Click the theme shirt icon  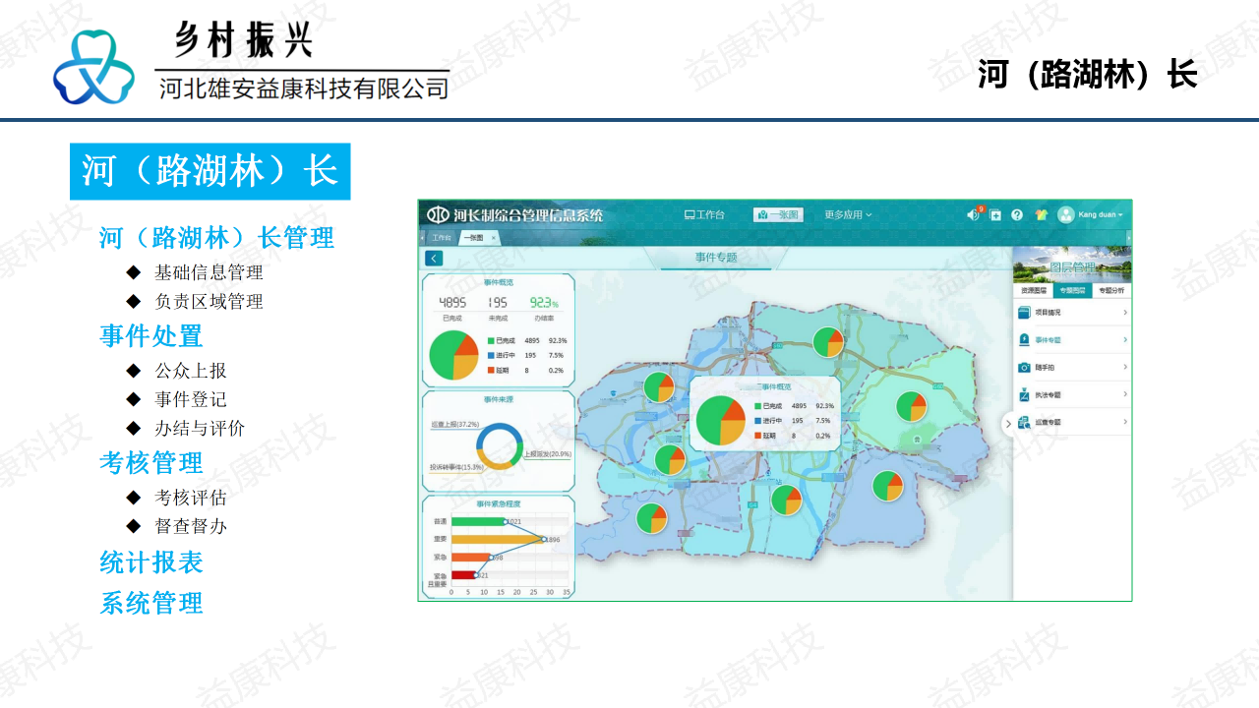tap(1041, 214)
